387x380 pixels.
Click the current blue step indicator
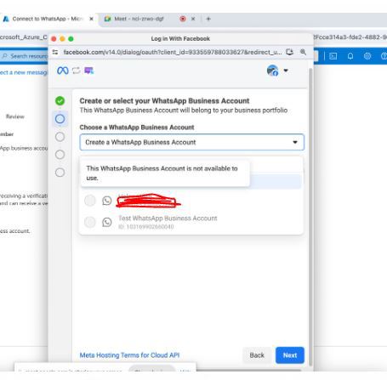point(60,119)
